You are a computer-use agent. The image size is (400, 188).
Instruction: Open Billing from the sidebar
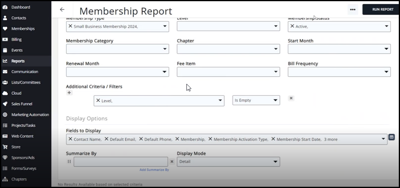[x=16, y=39]
